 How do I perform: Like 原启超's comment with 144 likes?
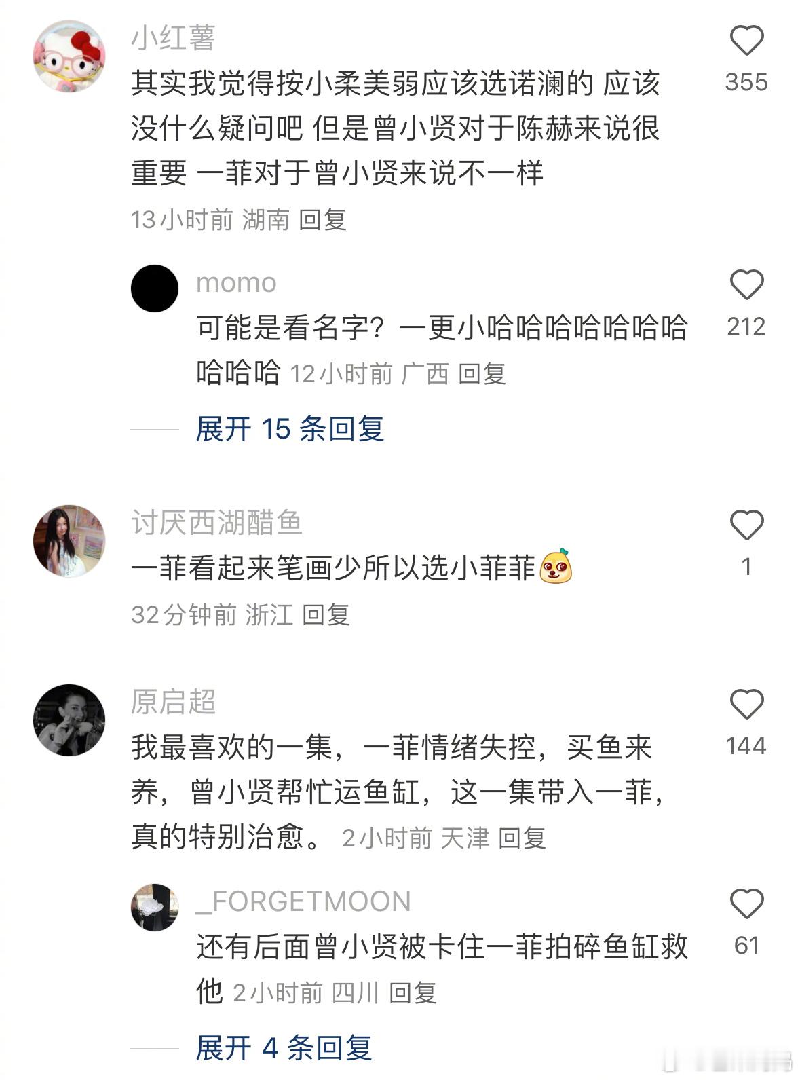click(746, 704)
